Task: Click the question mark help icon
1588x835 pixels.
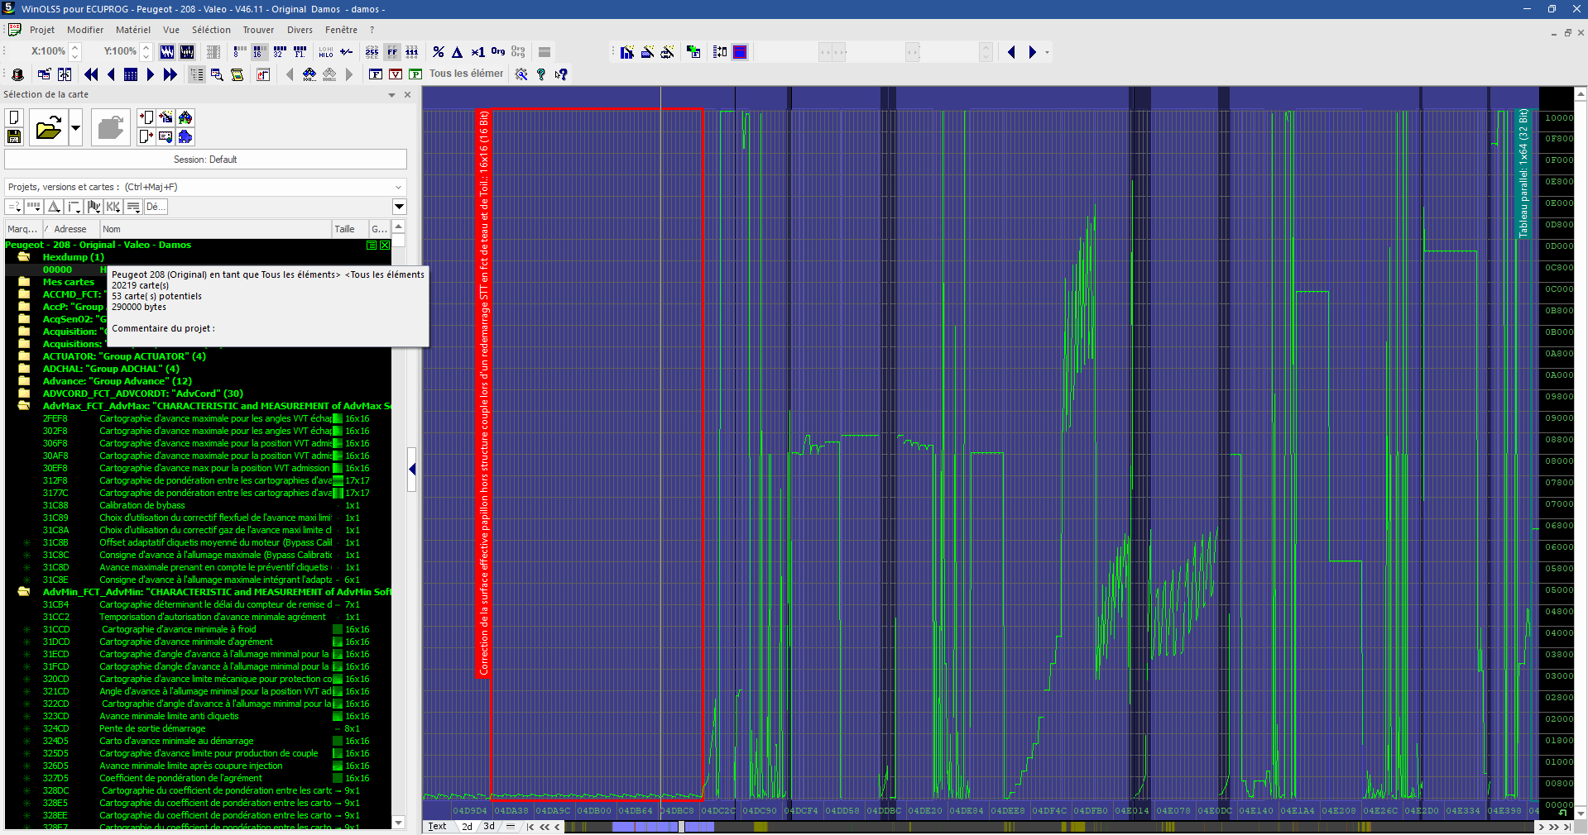Action: 541,74
